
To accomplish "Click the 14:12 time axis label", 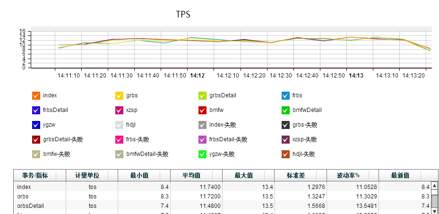I will click(x=198, y=76).
